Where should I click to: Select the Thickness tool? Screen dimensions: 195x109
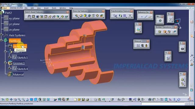click(93, 16)
